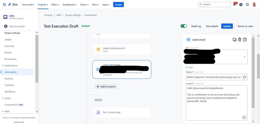Click Add to branch
This screenshot has width=260, height=124.
coord(106,86)
